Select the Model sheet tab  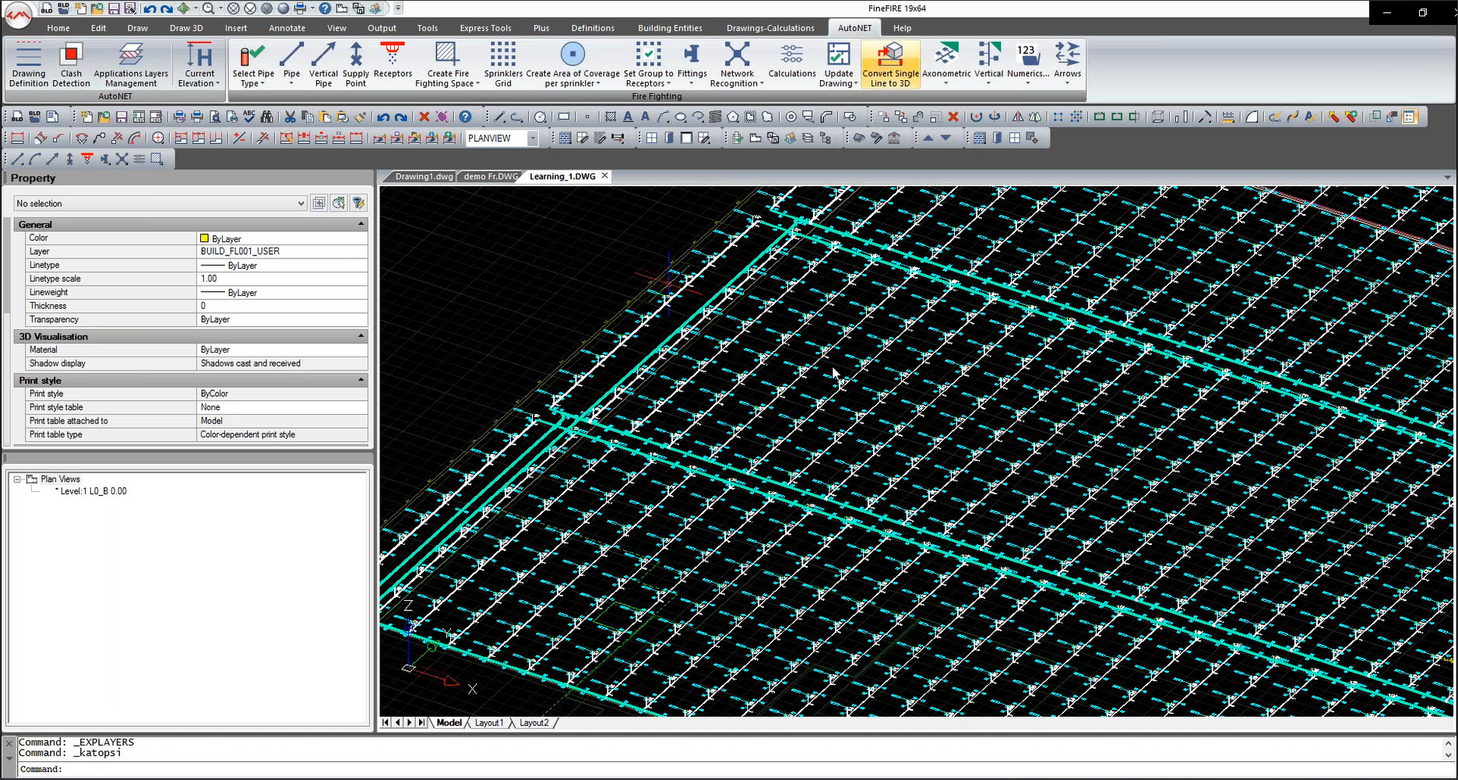pyautogui.click(x=449, y=723)
